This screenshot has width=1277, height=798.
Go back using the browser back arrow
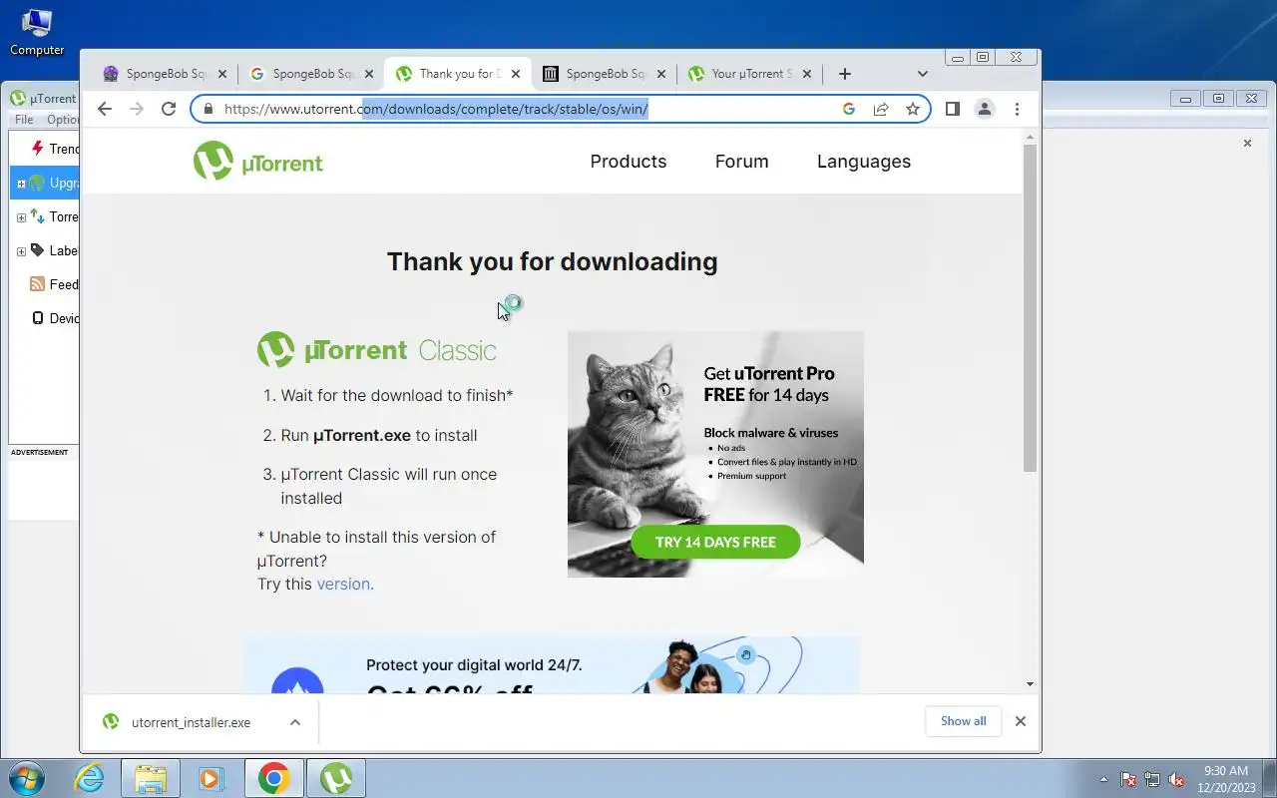click(x=105, y=109)
